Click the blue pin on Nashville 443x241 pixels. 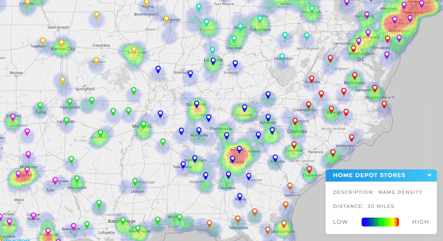click(196, 104)
